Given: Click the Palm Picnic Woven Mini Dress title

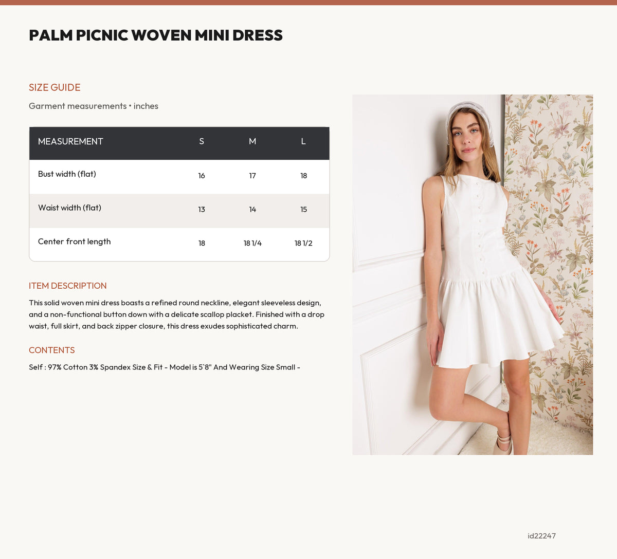Looking at the screenshot, I should pos(156,35).
